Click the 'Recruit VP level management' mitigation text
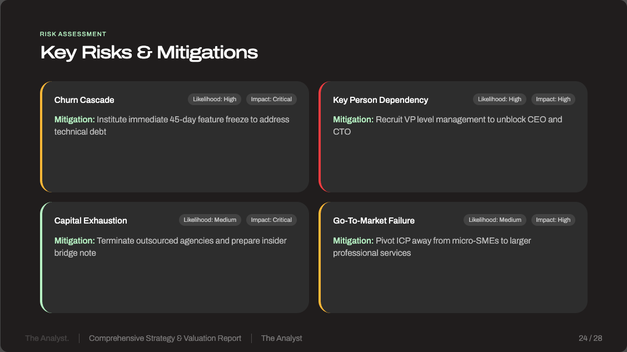This screenshot has width=627, height=352. click(447, 126)
